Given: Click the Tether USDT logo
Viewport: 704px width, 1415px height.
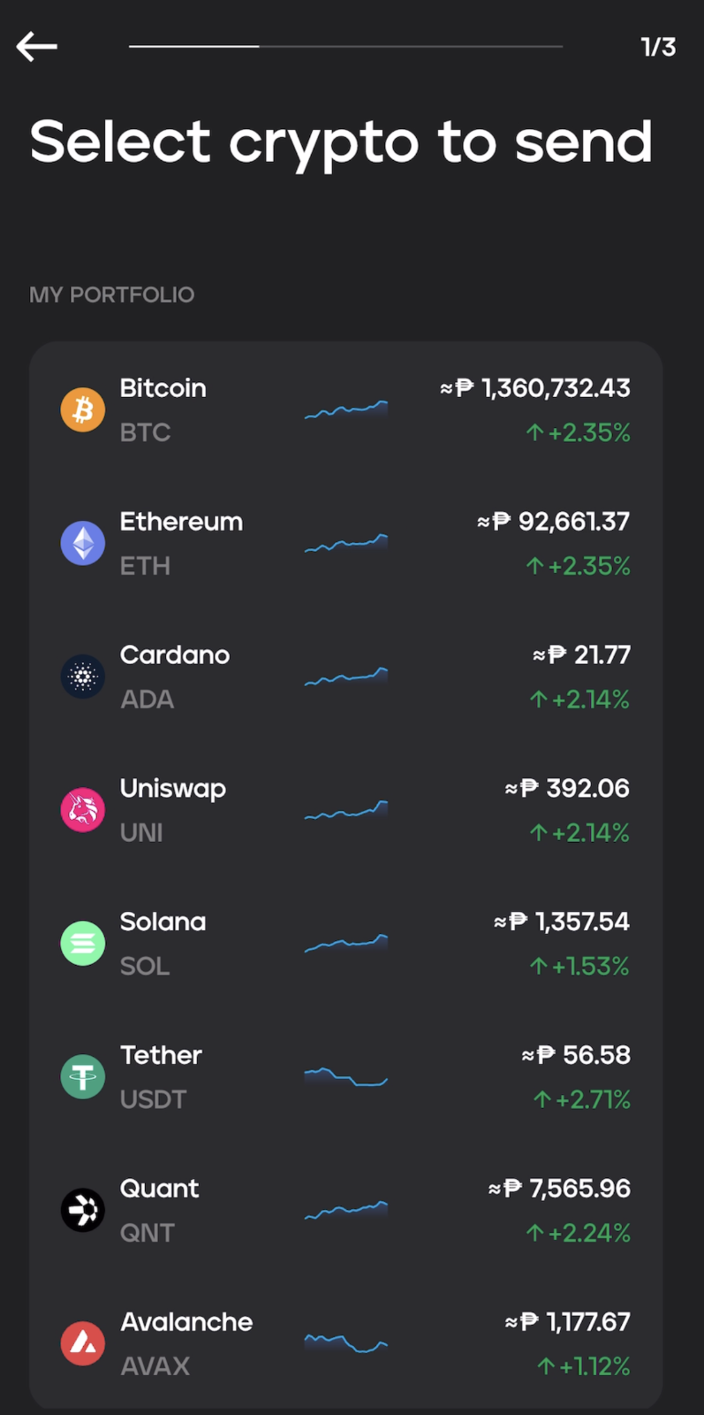Looking at the screenshot, I should [x=82, y=1077].
